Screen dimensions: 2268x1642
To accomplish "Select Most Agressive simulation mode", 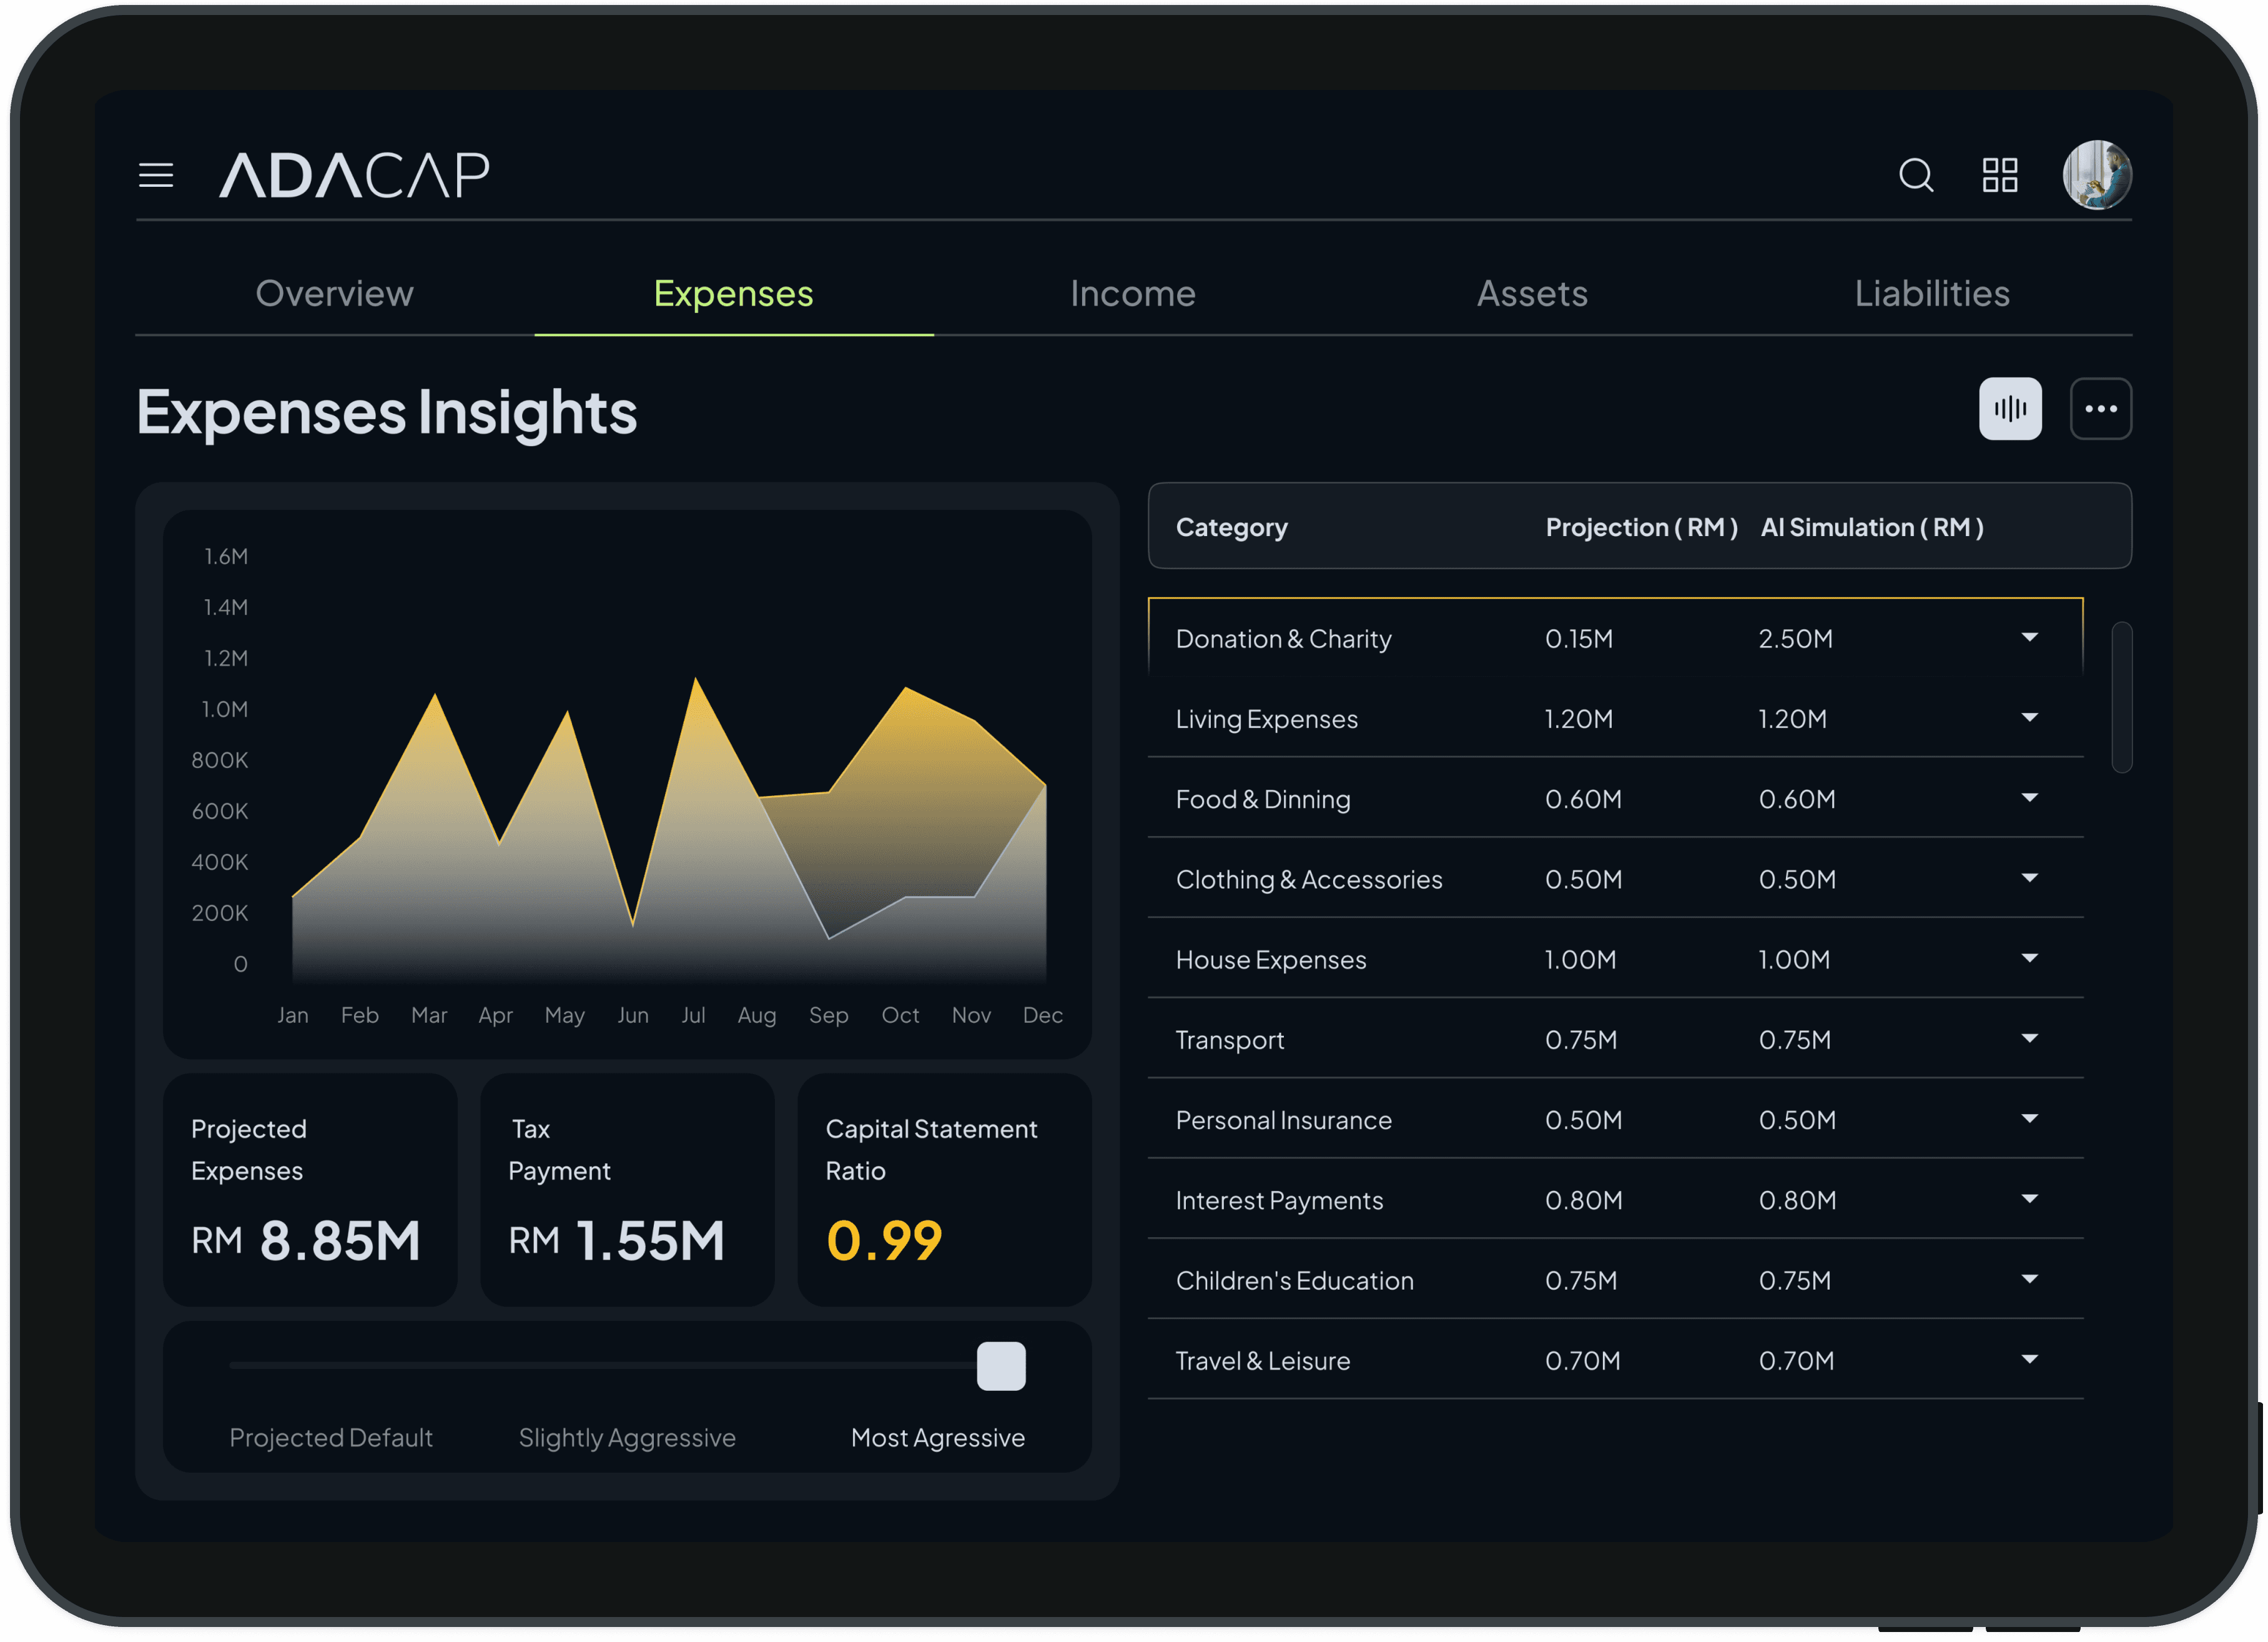I will pos(937,1437).
